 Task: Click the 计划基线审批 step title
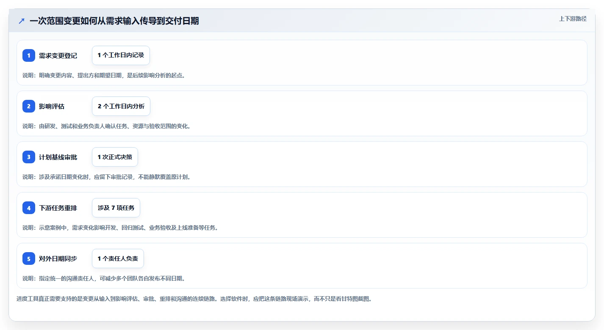tap(58, 157)
